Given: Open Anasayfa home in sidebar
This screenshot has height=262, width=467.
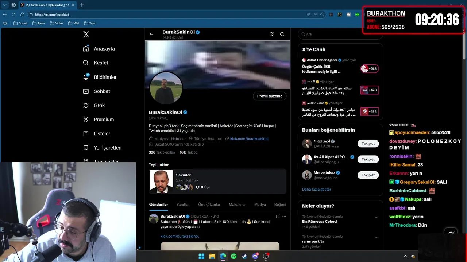Looking at the screenshot, I should (x=99, y=49).
